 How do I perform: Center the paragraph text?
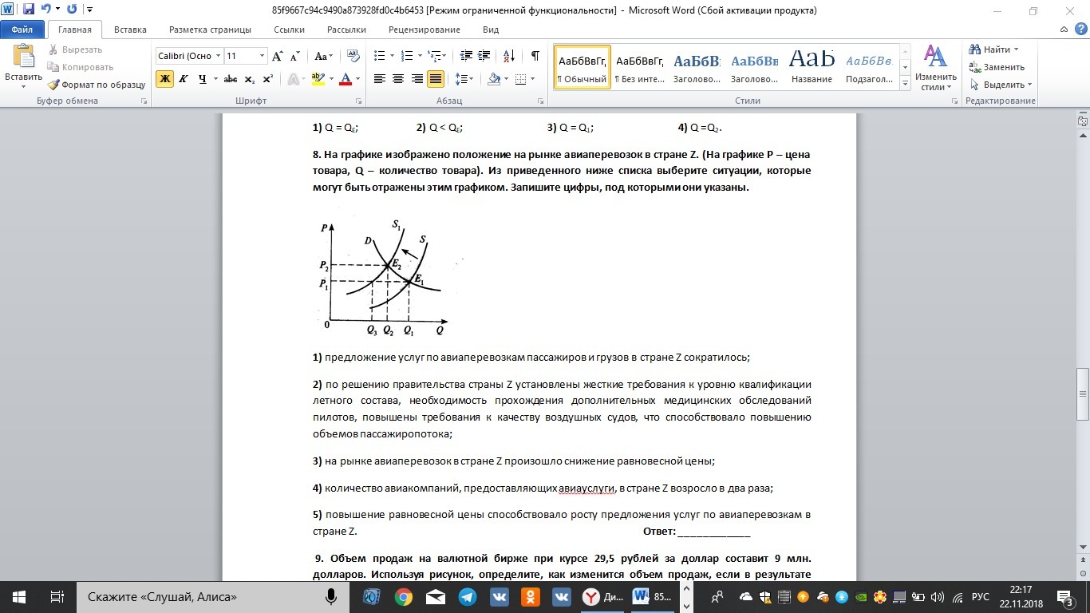(x=398, y=79)
